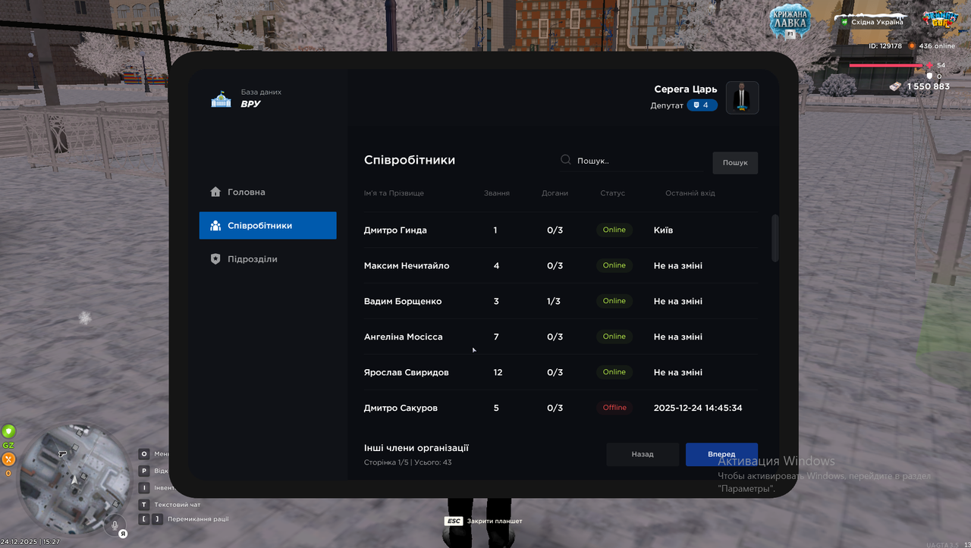Click the employee list vertical scrollbar

coord(775,239)
